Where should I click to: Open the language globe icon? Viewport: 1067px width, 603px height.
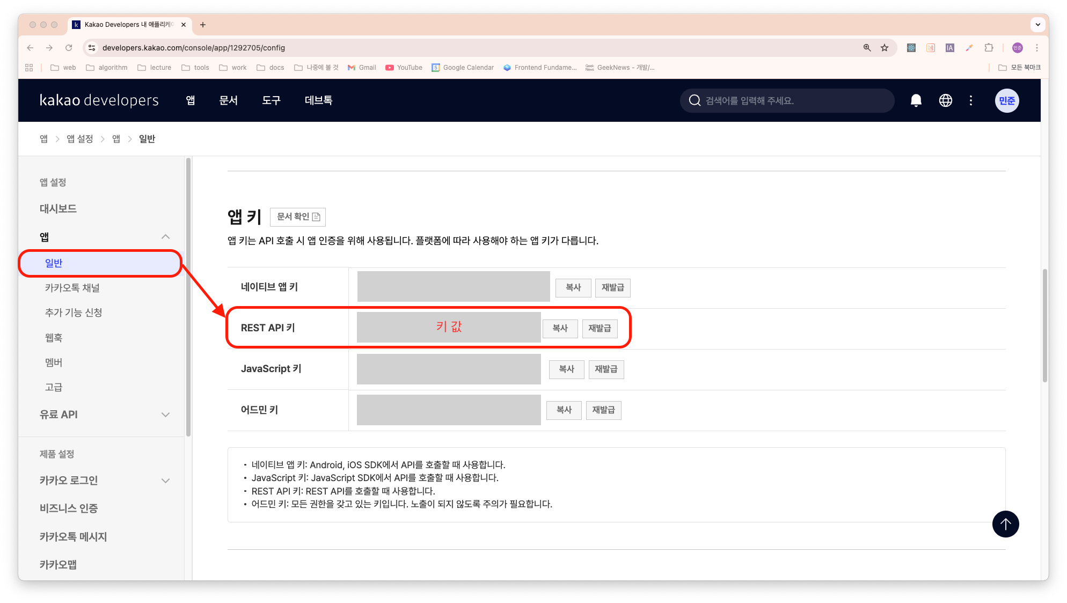(946, 100)
